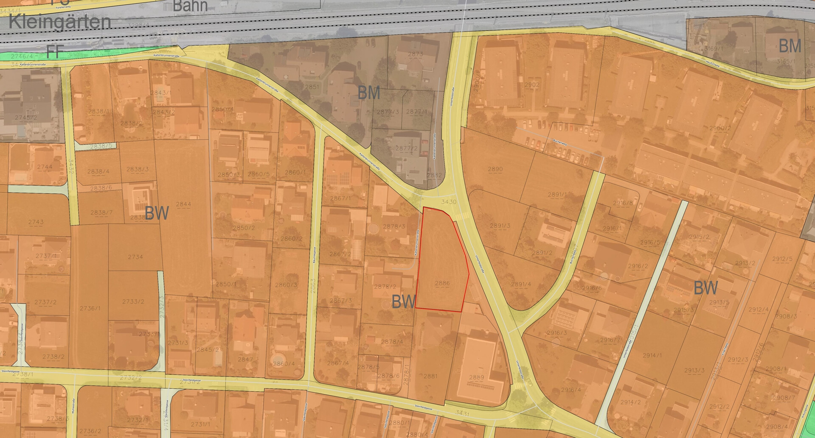Click on parcel 2916/4
Screen dimensions: 815x438
571,390
